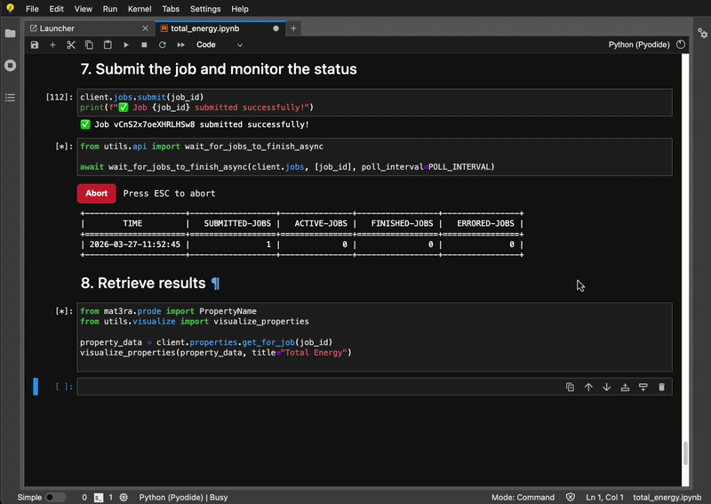The image size is (711, 504).
Task: Click the Python (Pyodide) kernel name in the toolbar
Action: tap(638, 44)
